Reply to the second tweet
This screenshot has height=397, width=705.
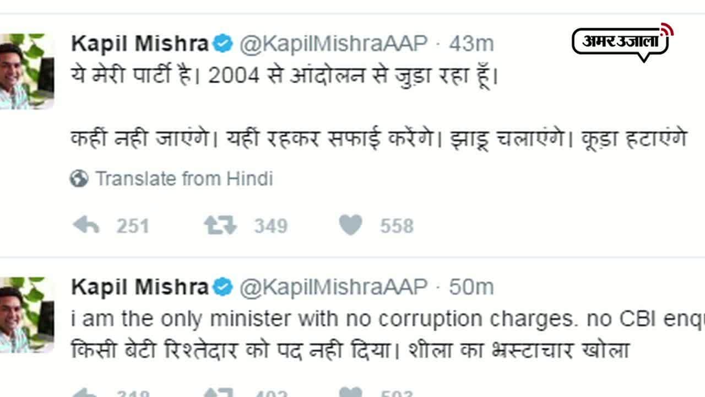pos(86,393)
